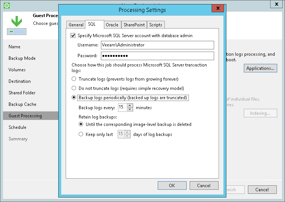Close the background wizard window
This screenshot has height=202, width=285.
(x=276, y=4)
